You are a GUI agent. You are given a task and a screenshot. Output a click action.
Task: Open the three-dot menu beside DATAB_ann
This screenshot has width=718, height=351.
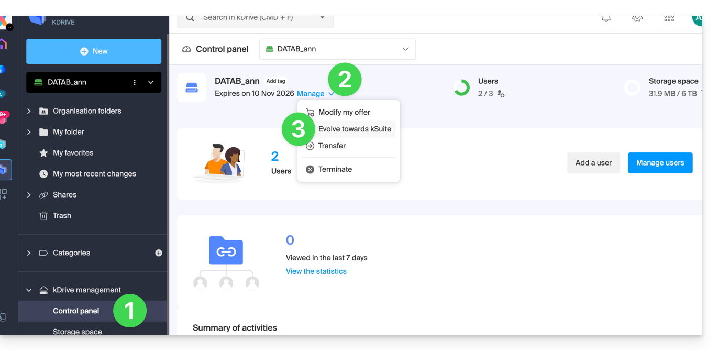[x=135, y=82]
